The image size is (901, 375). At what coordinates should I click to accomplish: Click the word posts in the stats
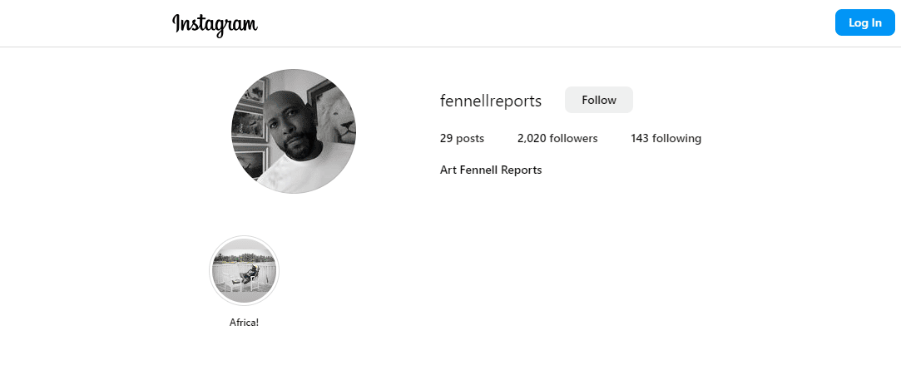click(x=470, y=138)
